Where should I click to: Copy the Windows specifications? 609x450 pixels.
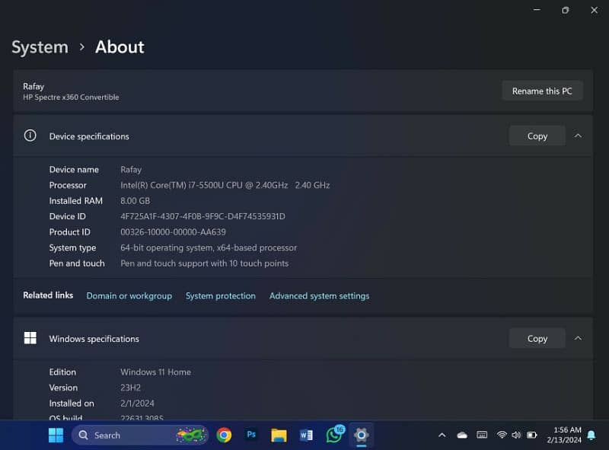pos(537,338)
